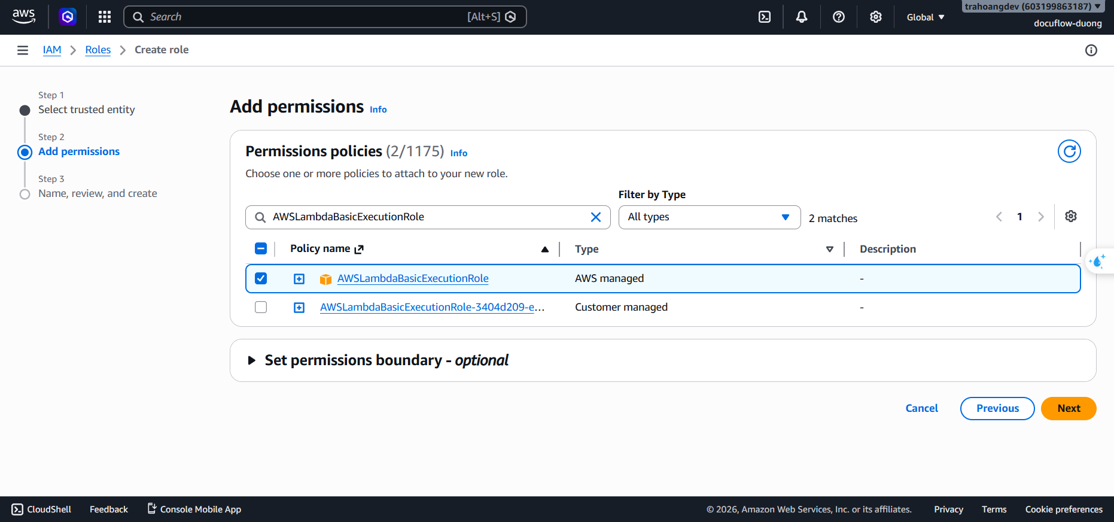The width and height of the screenshot is (1114, 522).
Task: Go to previous page of policies
Action: [x=999, y=217]
